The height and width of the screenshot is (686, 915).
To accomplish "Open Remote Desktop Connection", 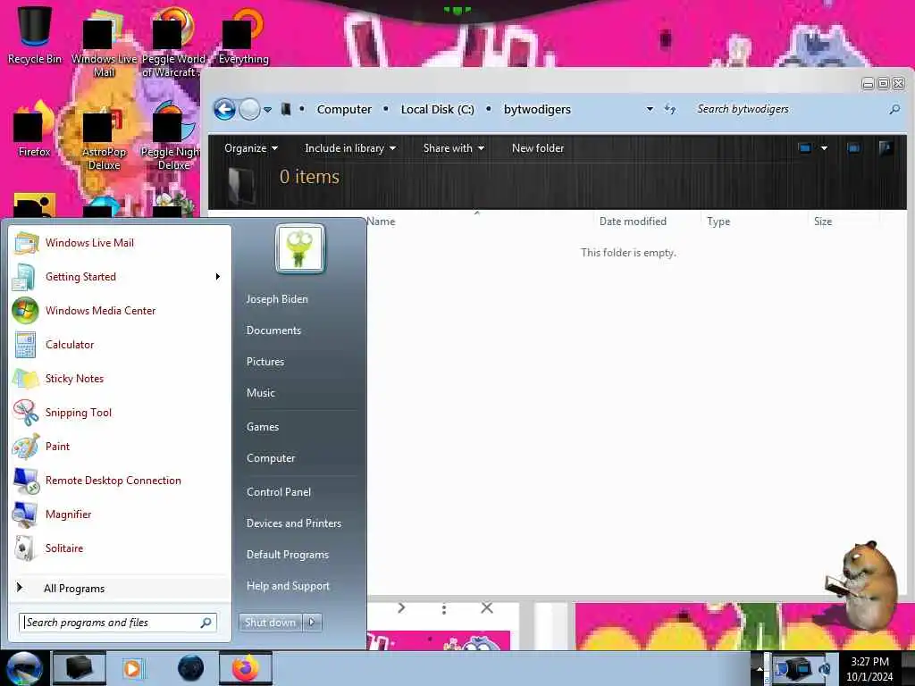I will [120, 480].
